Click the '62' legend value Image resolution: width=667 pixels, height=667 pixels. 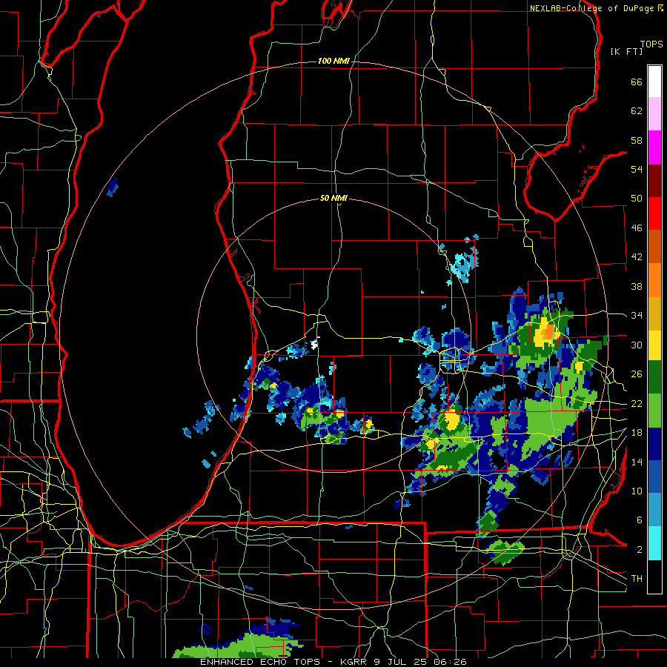click(637, 111)
